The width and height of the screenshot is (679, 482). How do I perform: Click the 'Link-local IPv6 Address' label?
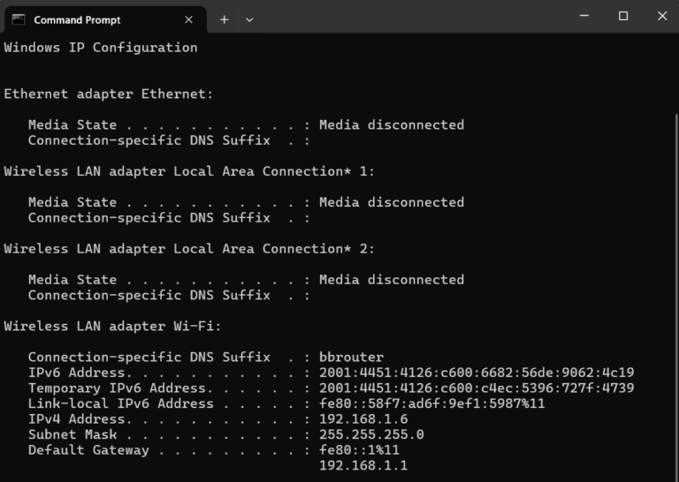coord(120,403)
